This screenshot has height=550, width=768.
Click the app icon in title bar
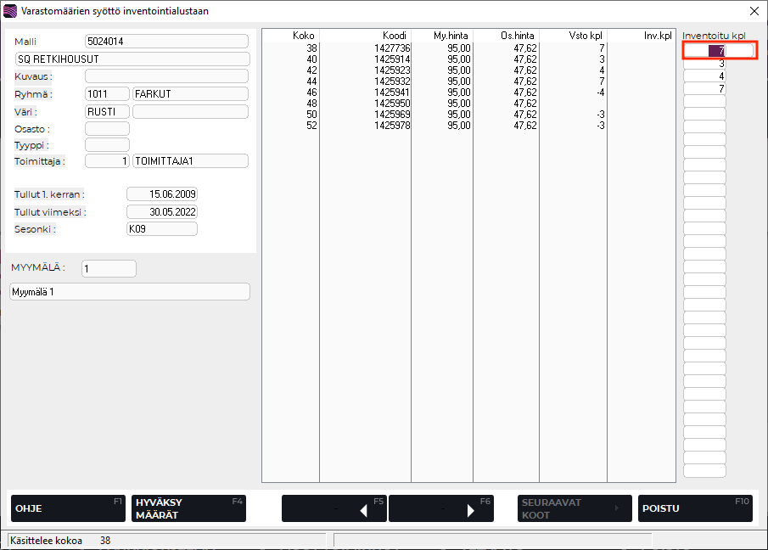[10, 11]
